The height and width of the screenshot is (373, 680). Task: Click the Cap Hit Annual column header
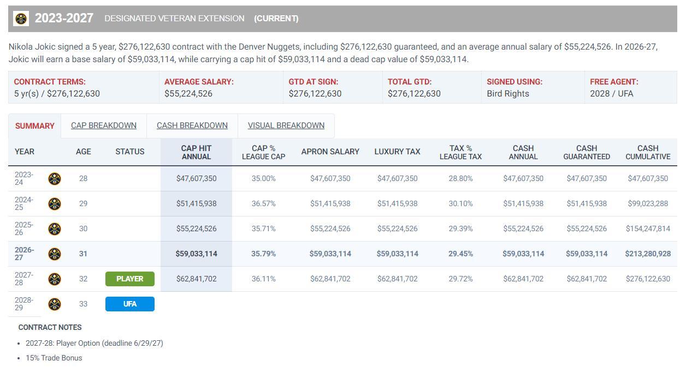[196, 152]
